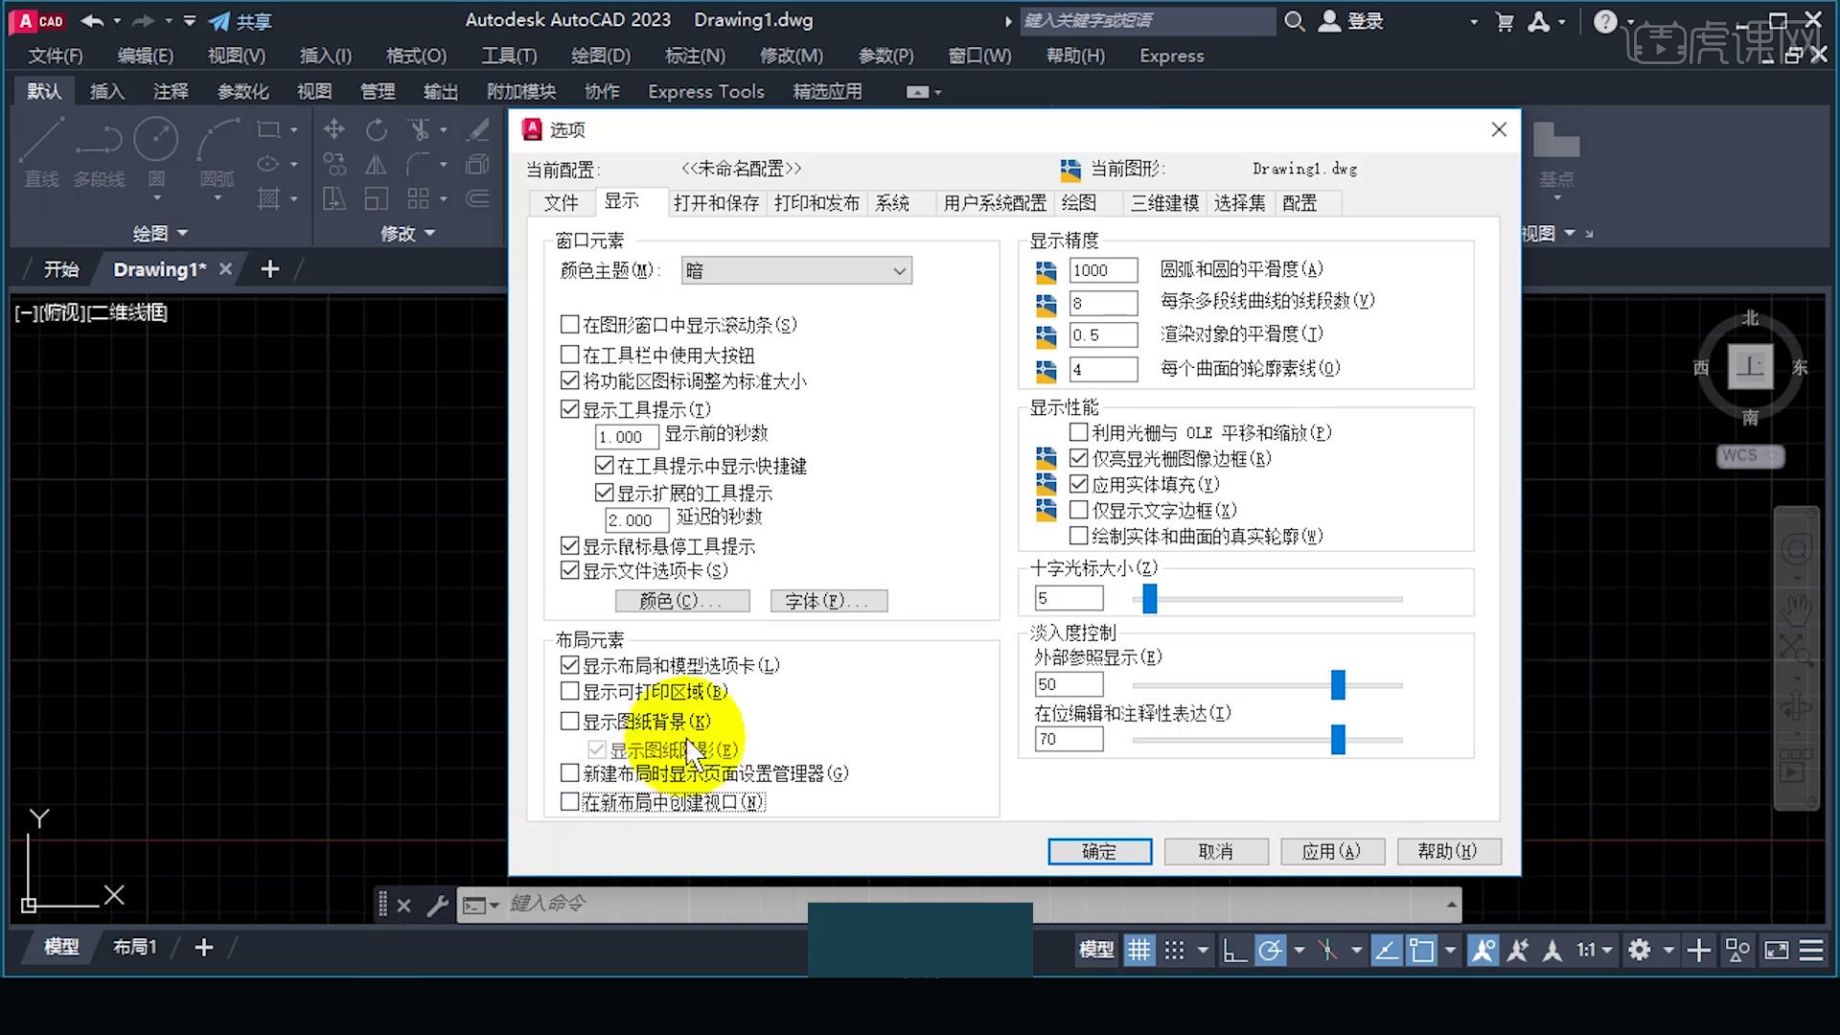Click the Undo arrow in quick access toolbar
This screenshot has height=1035, width=1840.
coord(91,20)
